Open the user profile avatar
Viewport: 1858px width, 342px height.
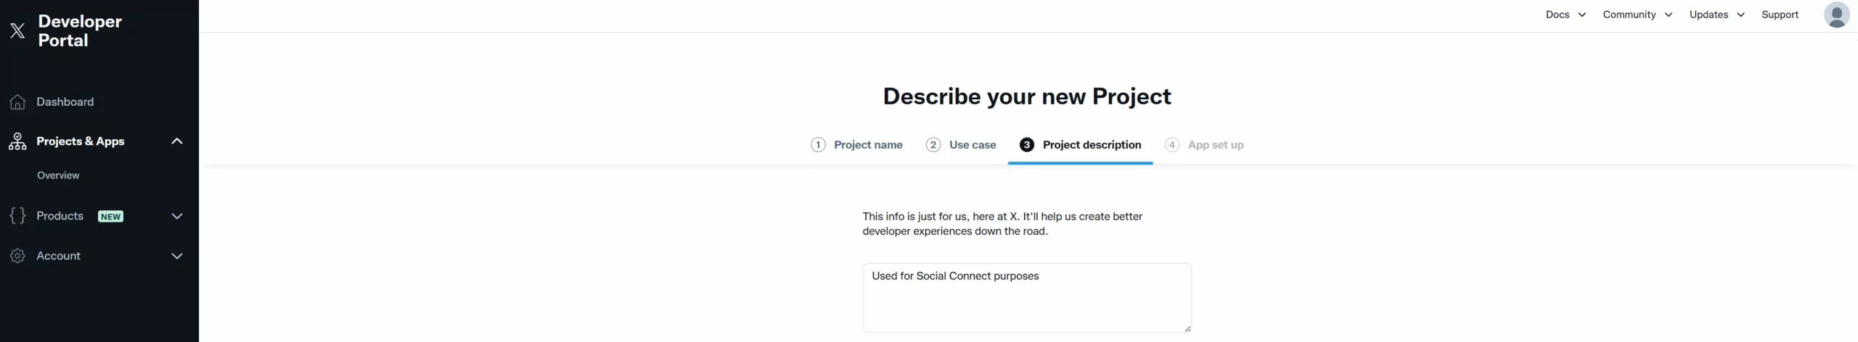coord(1836,14)
